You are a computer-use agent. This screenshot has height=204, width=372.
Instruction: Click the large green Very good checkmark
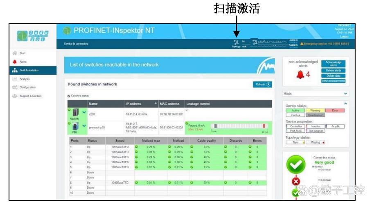[296, 164]
